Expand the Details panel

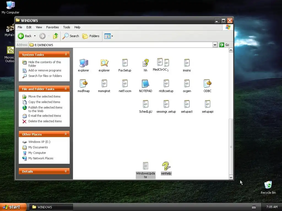coord(66,171)
